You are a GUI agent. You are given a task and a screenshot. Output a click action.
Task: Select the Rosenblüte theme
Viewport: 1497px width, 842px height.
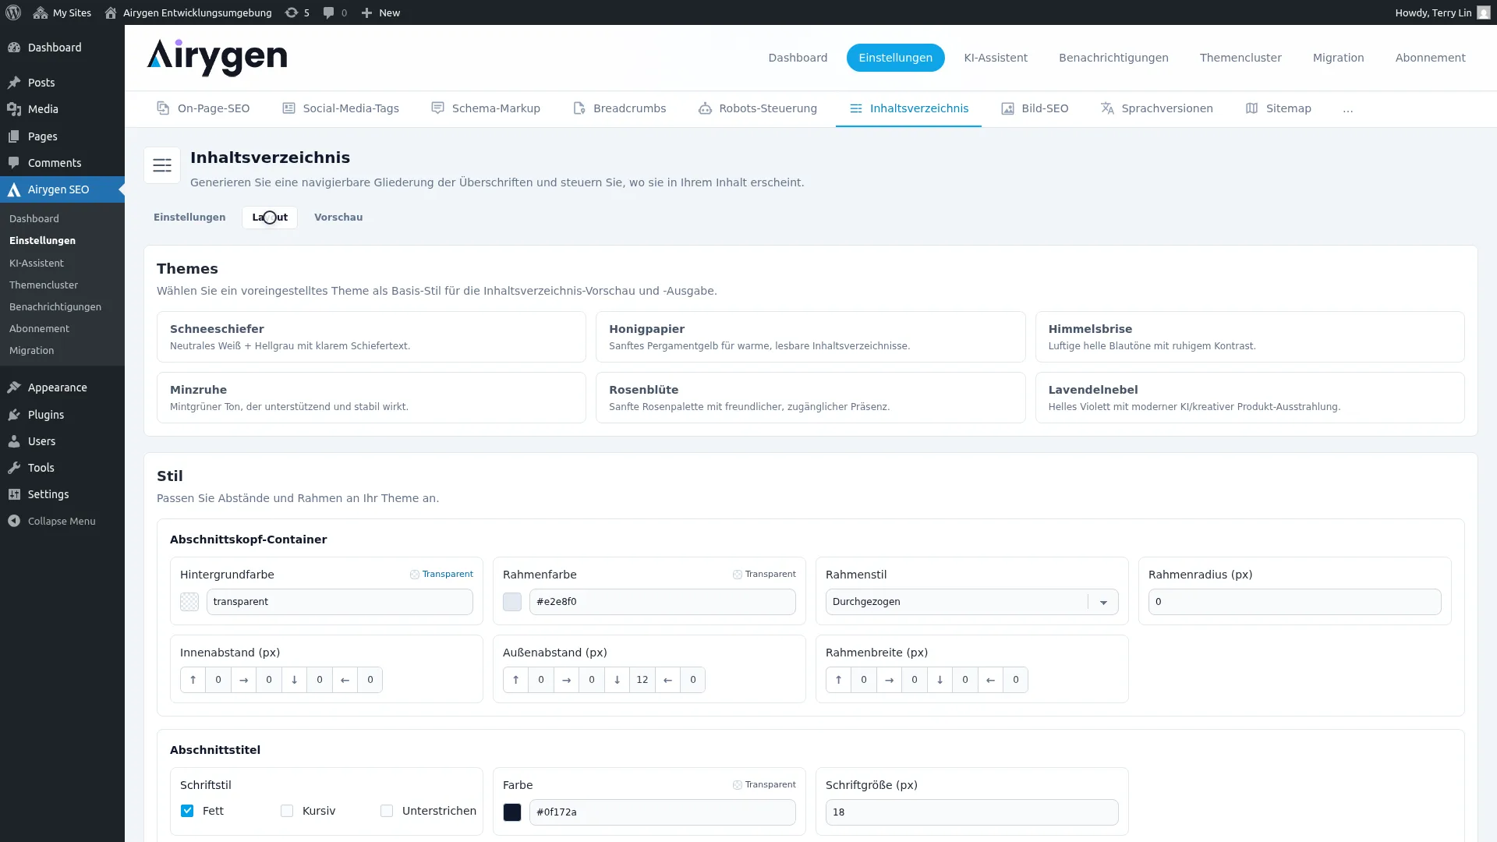810,398
